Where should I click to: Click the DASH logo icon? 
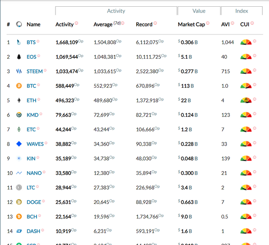(19, 231)
